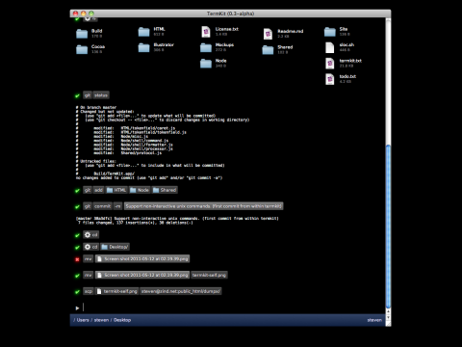Open the Cocoa folder icon
Screen dimensions: 462x347
(x=82, y=49)
